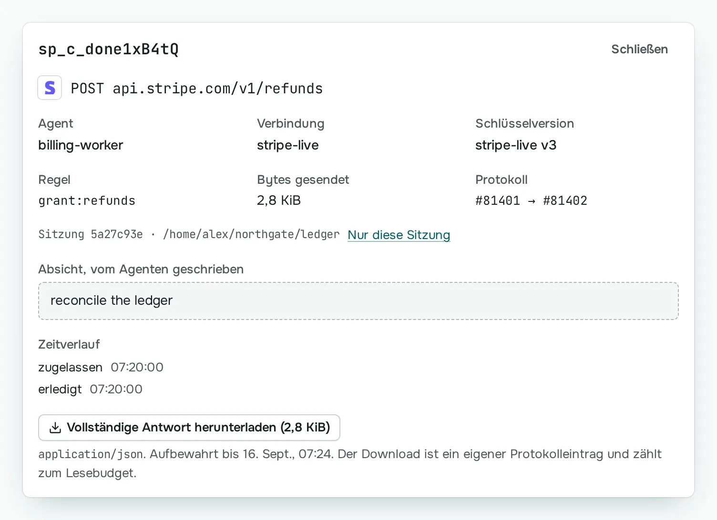Click the Zeitverlauf heading
Viewport: 717px width, 520px height.
pos(69,344)
